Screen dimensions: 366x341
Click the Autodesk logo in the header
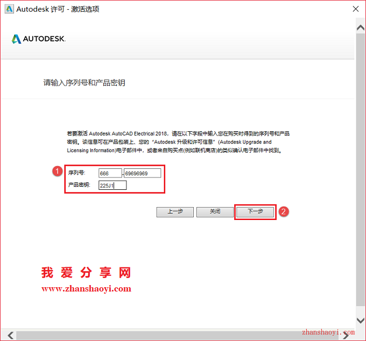click(39, 39)
